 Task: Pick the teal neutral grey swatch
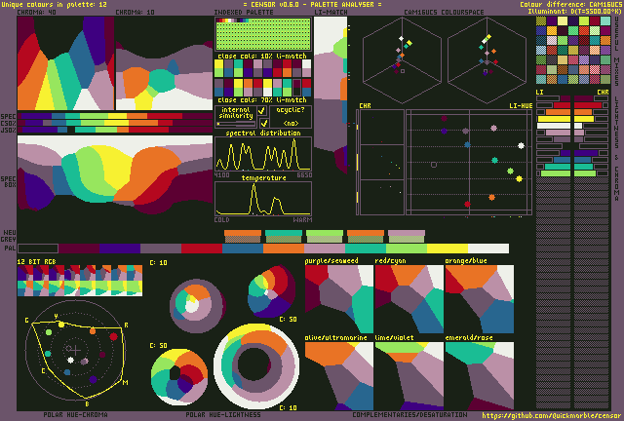coord(284,237)
